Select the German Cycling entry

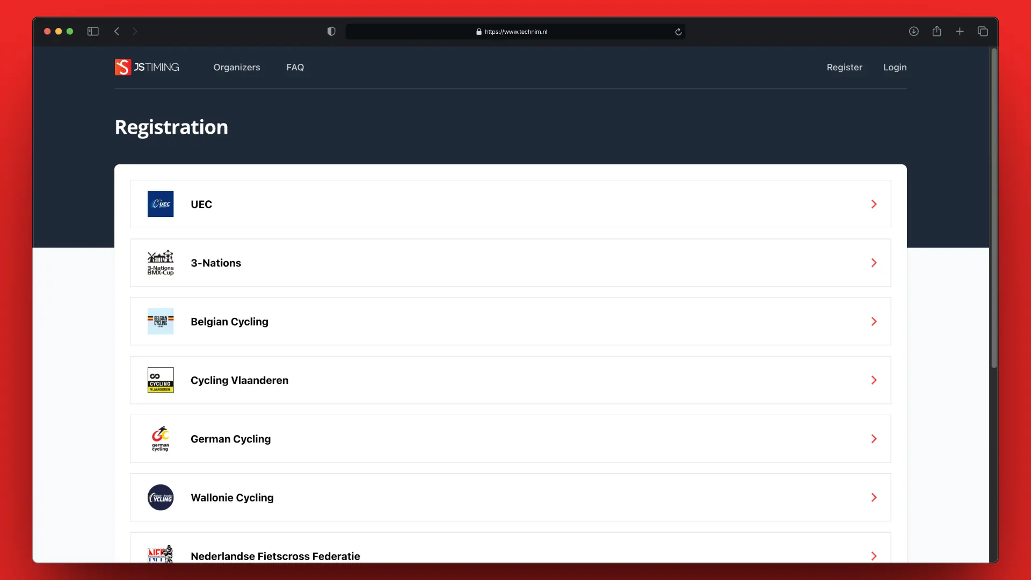(x=230, y=439)
